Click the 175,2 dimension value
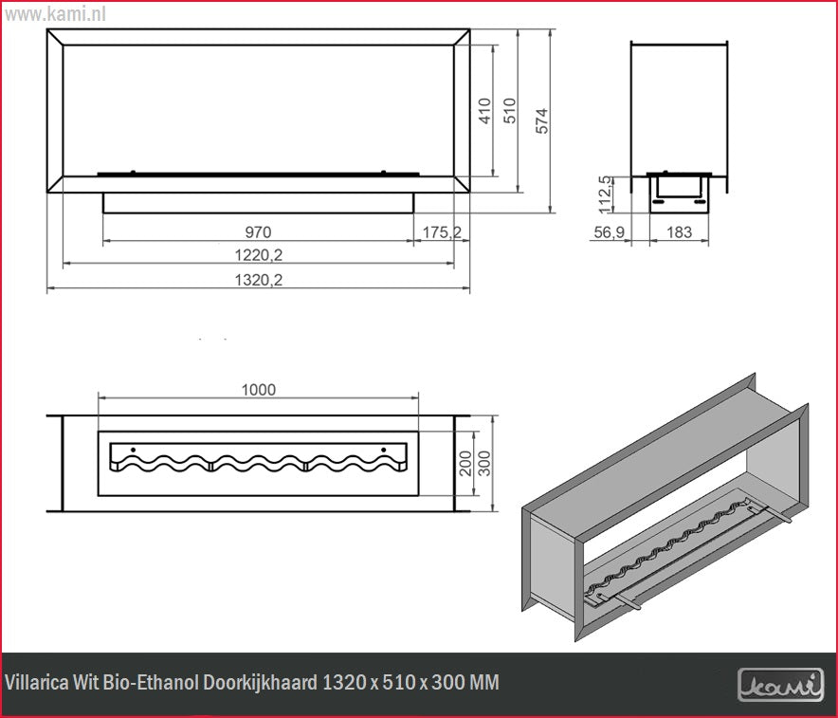 [441, 231]
